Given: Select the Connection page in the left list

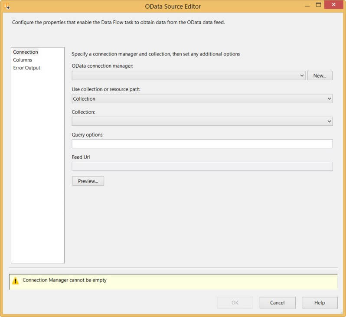Looking at the screenshot, I should point(26,52).
